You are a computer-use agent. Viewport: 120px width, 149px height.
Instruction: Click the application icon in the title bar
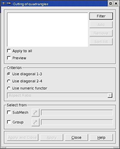pos(4,3)
